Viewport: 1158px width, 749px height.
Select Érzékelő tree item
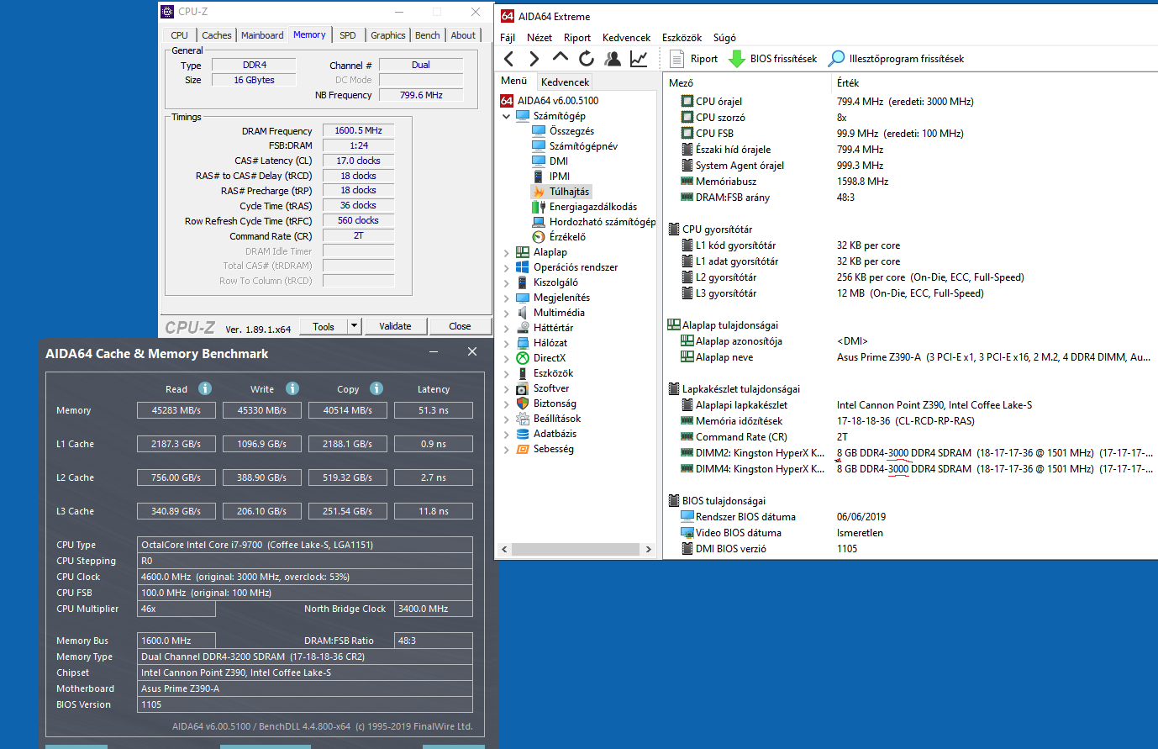(x=568, y=237)
